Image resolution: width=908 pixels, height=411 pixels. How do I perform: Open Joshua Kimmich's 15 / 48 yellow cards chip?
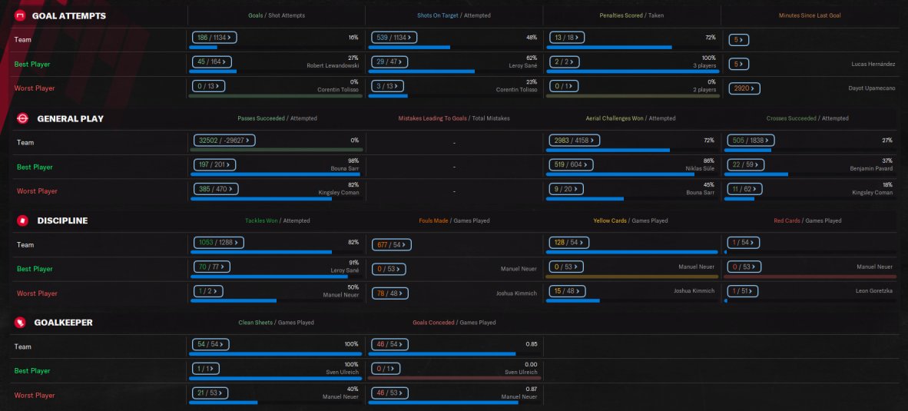tap(567, 291)
